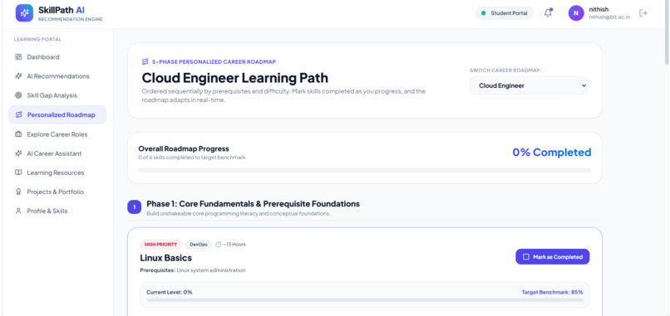Screen dimensions: 670x316
Task: Click the 0% Completed text
Action: pos(552,153)
